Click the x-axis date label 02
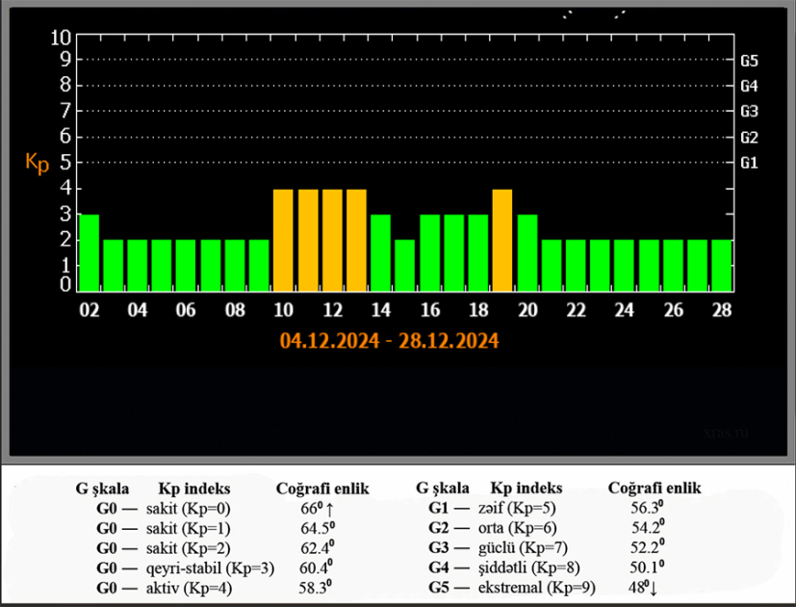This screenshot has width=796, height=607. point(90,309)
